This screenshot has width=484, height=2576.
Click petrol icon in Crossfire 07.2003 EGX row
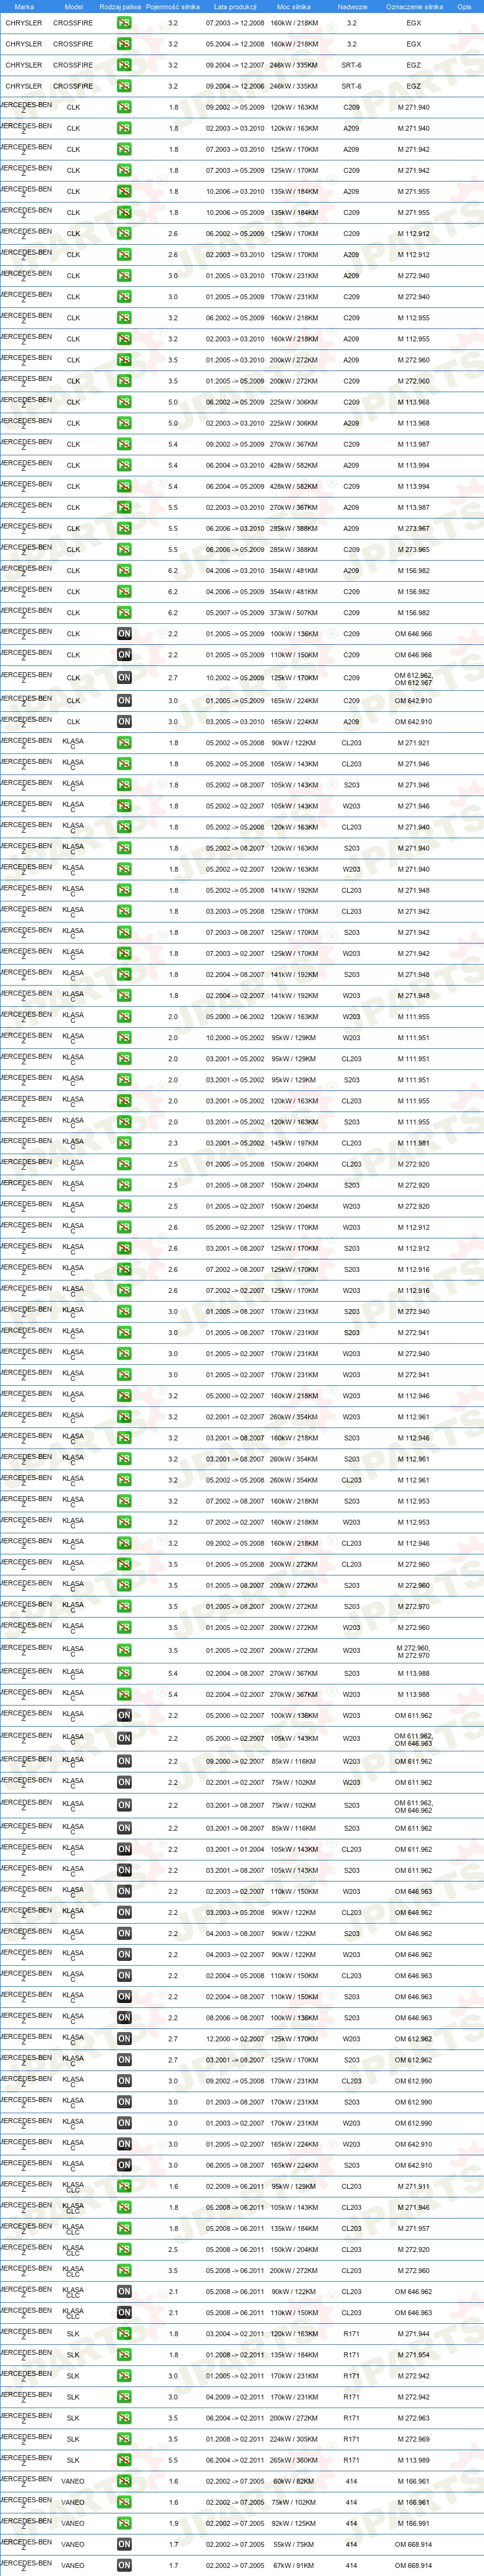(124, 23)
